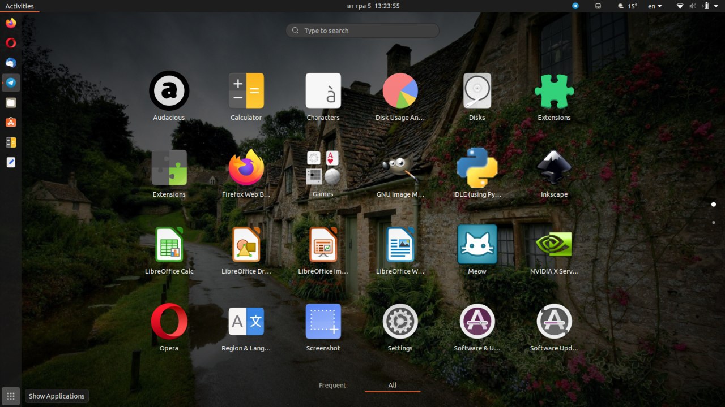The image size is (725, 407).
Task: Select the All tab
Action: tap(392, 385)
